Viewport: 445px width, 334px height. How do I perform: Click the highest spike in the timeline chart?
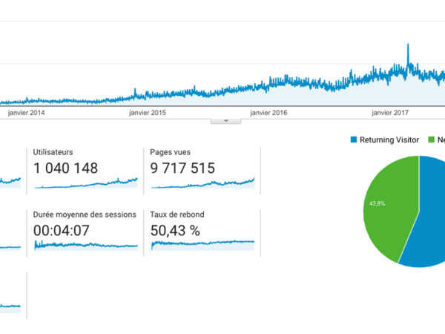point(408,48)
